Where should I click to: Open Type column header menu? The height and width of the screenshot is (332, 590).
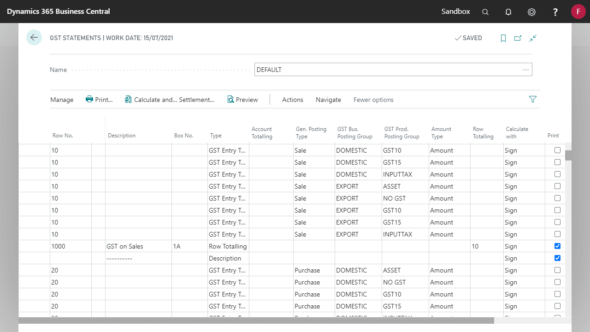coord(216,136)
